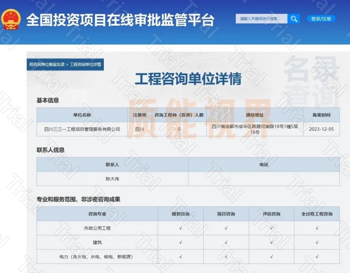350x273 pixels.
Task: Click the national emblem logo
Action: click(x=11, y=19)
